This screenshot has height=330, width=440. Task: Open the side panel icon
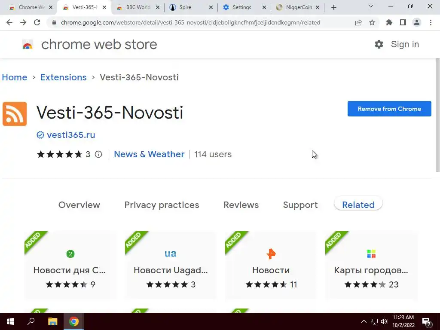(x=403, y=22)
